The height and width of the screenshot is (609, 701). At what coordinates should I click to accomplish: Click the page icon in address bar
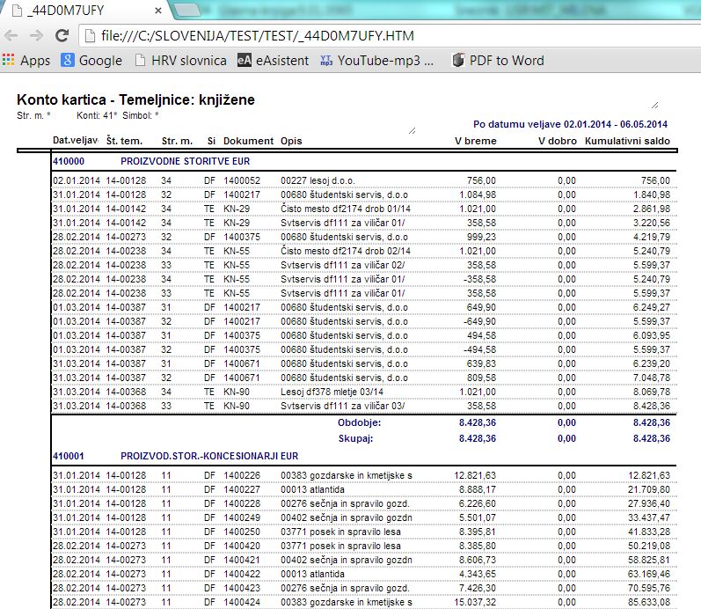tap(90, 35)
